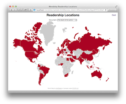Click the globe site icon in address bar

coord(34,10)
